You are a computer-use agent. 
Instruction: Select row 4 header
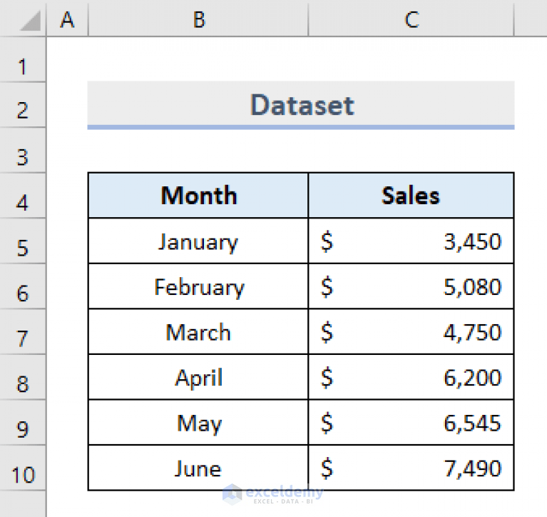click(x=23, y=196)
